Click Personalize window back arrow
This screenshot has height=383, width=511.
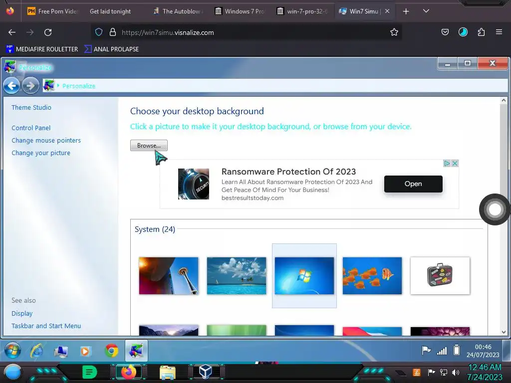(11, 86)
